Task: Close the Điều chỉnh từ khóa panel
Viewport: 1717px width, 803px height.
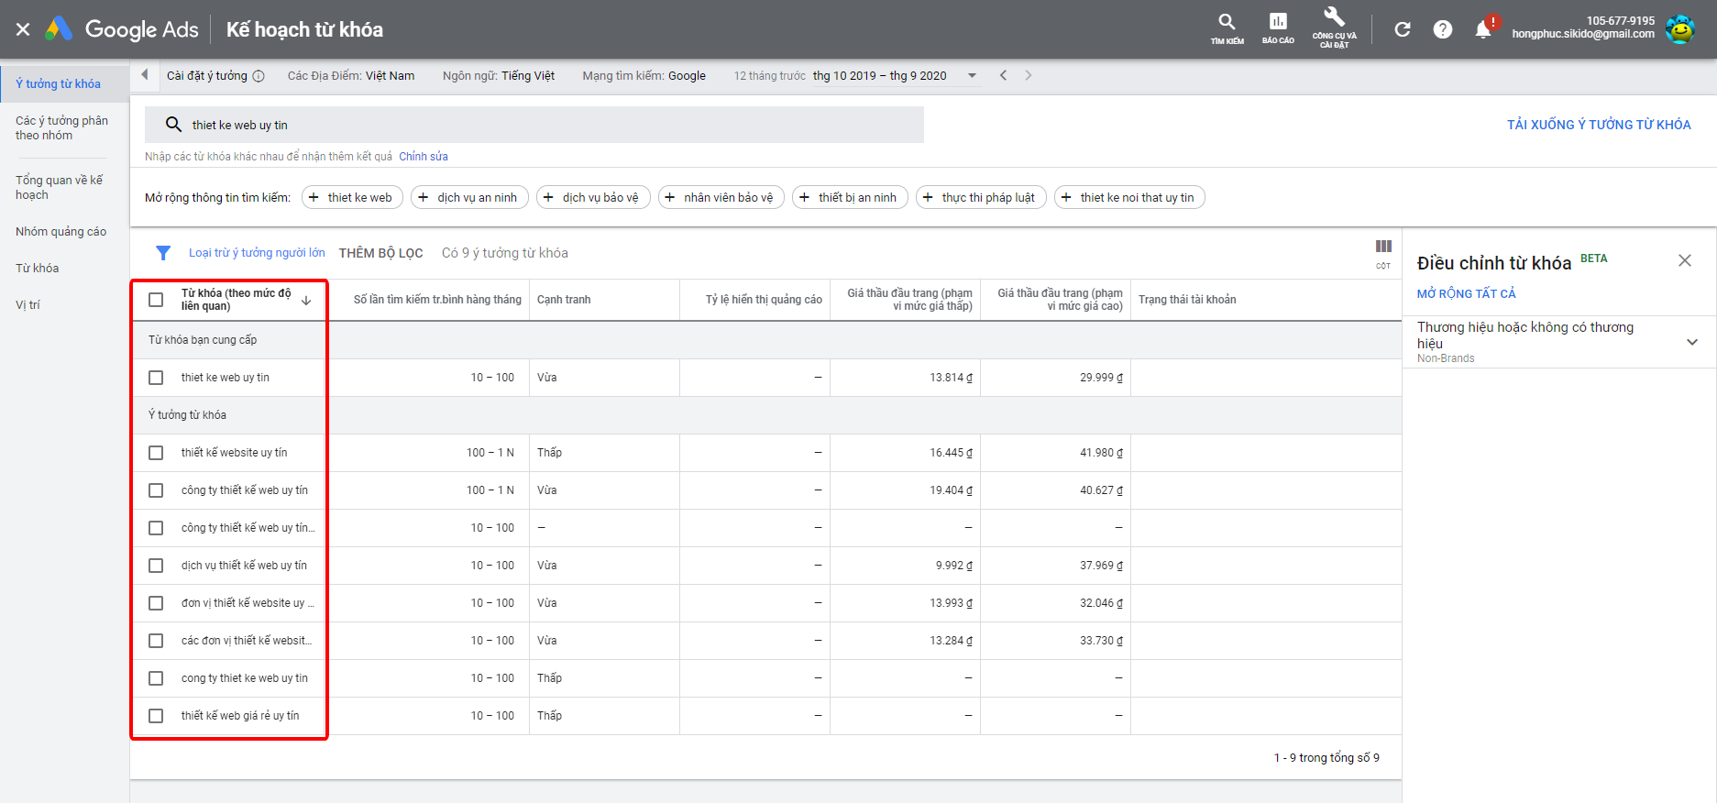Action: 1685,260
